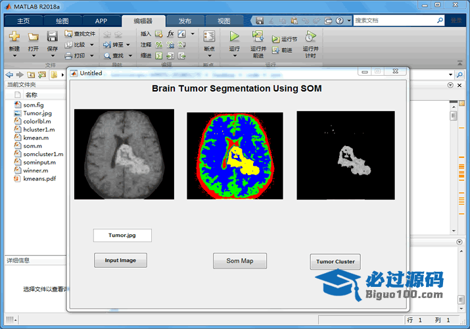The image size is (470, 329).
Task: Click the Input Image button
Action: pos(120,261)
